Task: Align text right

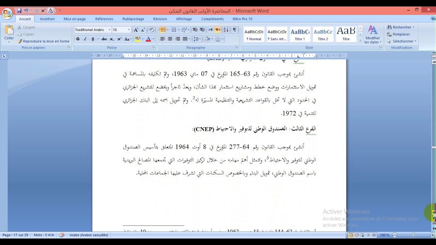Action: tap(177, 39)
